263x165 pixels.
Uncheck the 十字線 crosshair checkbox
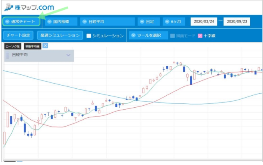click(200, 36)
